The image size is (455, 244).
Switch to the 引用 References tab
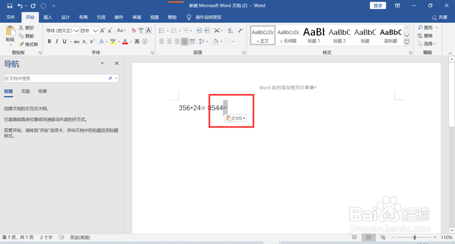click(x=101, y=17)
